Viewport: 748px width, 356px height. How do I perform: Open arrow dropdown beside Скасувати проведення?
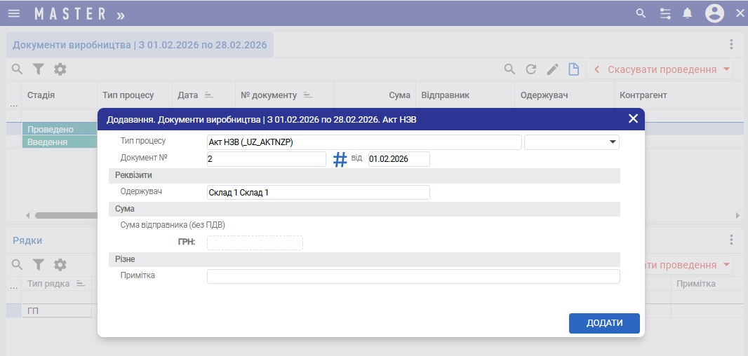point(726,69)
